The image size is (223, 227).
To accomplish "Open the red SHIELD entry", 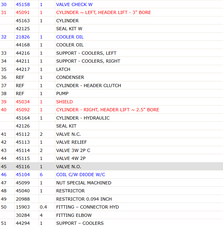I will pos(64,102).
